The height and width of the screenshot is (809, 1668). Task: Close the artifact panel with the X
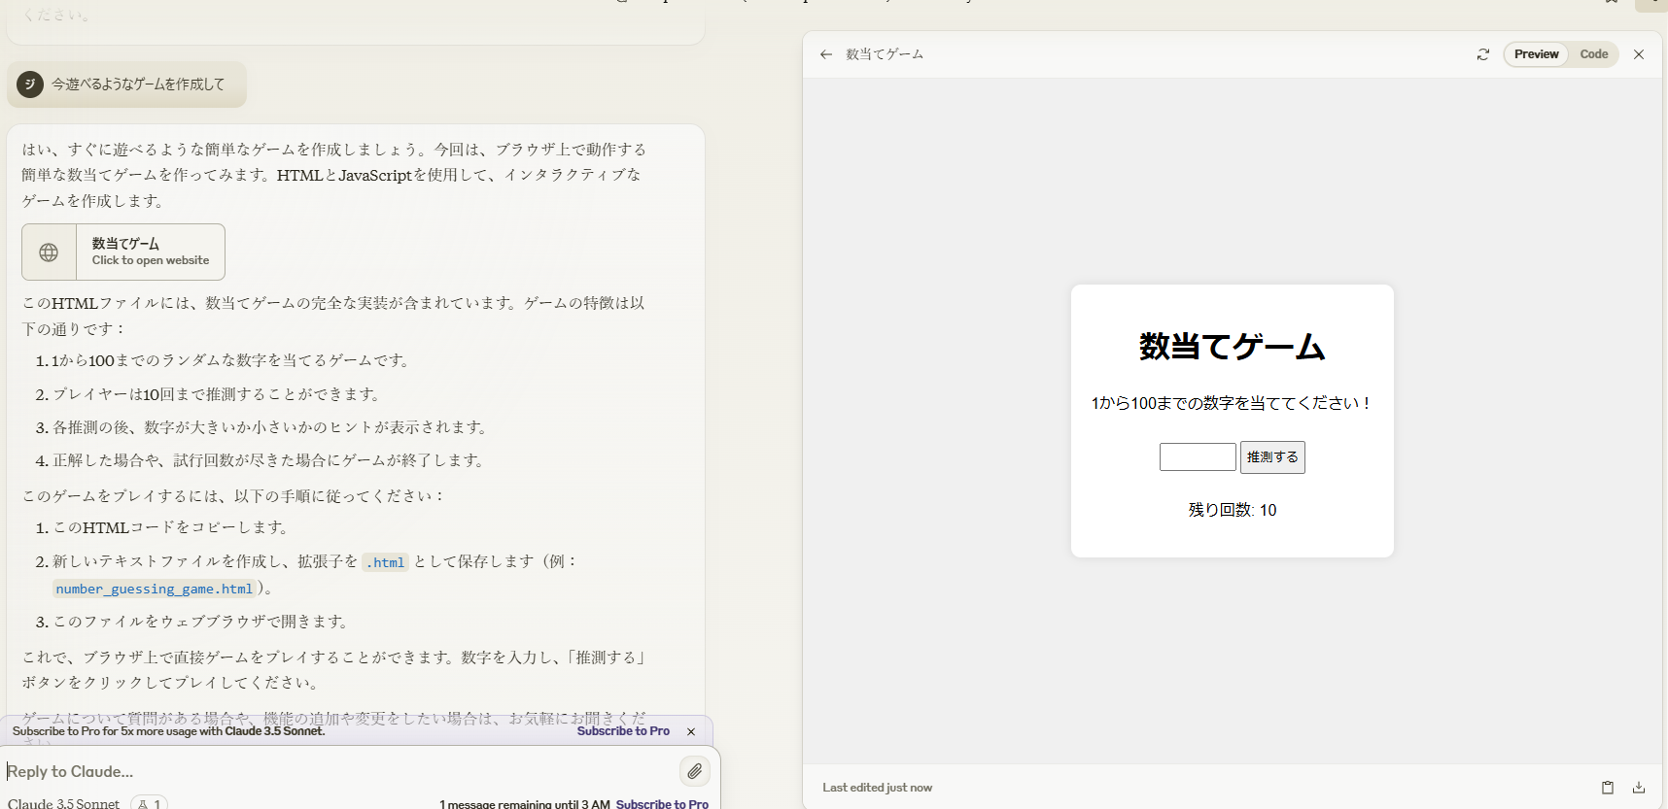[1639, 54]
